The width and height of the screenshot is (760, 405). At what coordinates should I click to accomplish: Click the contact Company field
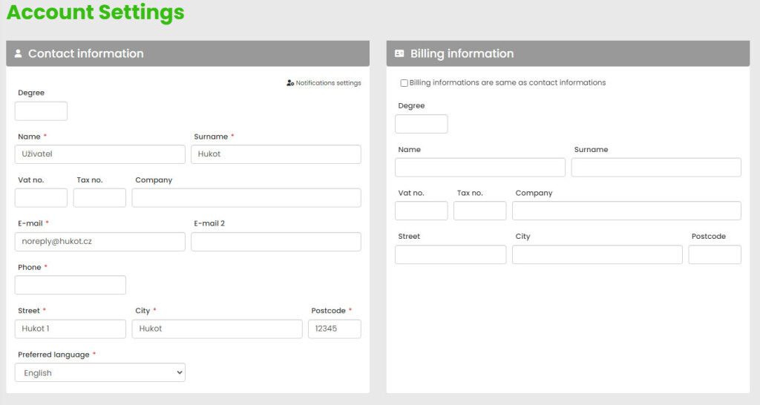coord(246,198)
